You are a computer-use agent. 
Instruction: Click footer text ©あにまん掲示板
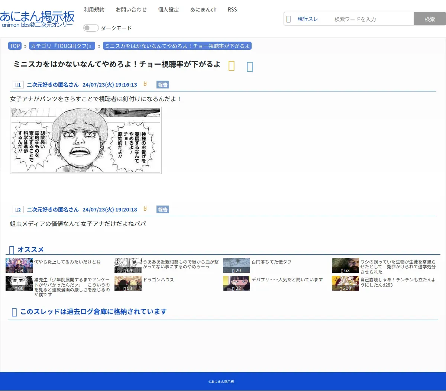(221, 382)
